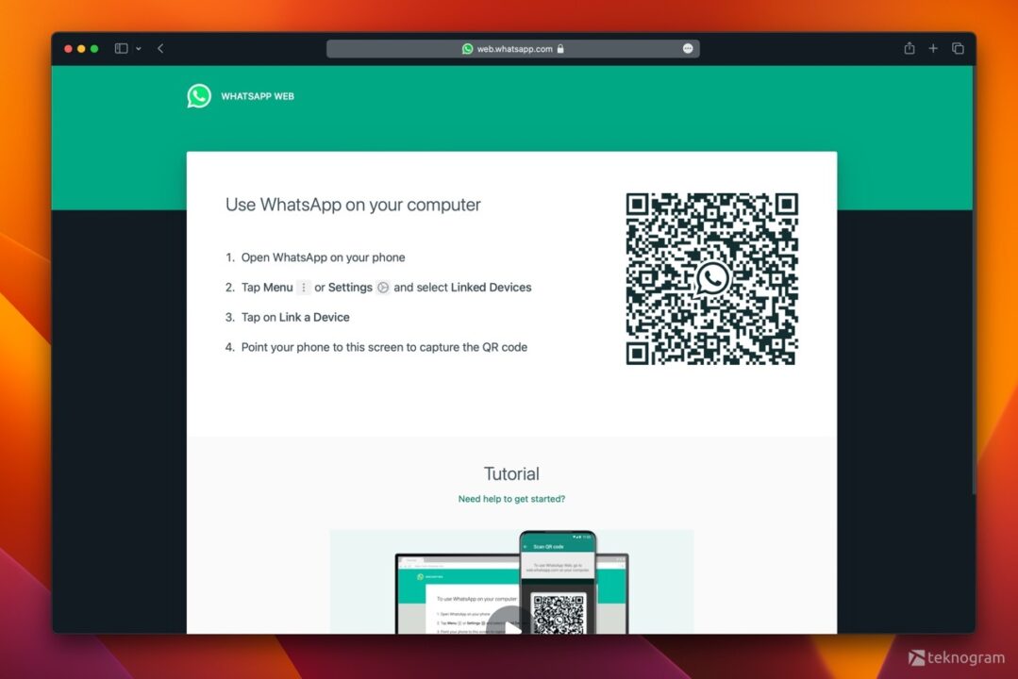This screenshot has height=679, width=1018.
Task: Click 'Tap on Link a Device' step
Action: 294,317
